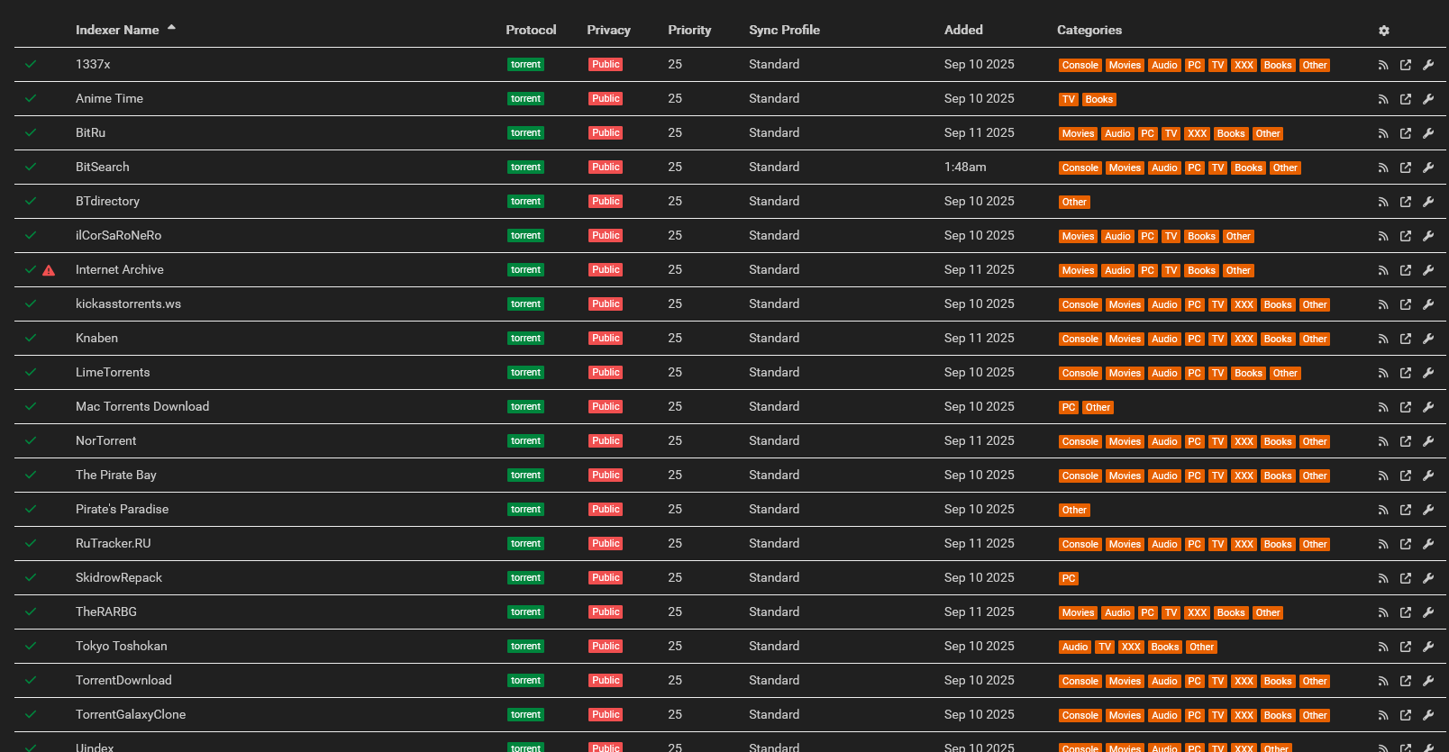Screen dimensions: 1449x752
Task: Copy the RSS feed for The Pirate Bay
Action: click(1383, 476)
